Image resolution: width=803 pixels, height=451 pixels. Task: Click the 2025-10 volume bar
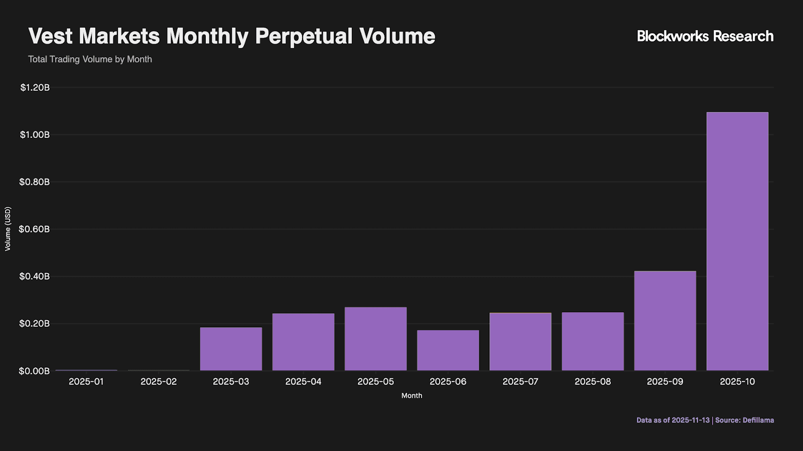pos(737,242)
